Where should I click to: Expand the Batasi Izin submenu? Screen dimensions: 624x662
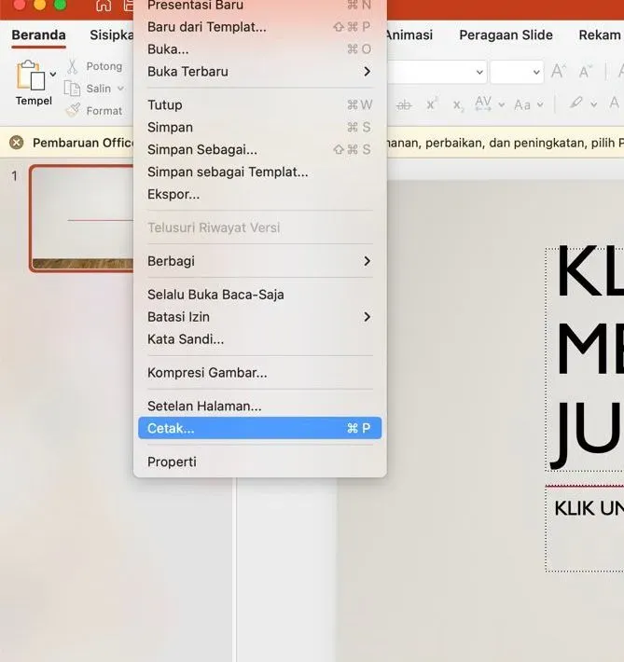pyautogui.click(x=259, y=317)
